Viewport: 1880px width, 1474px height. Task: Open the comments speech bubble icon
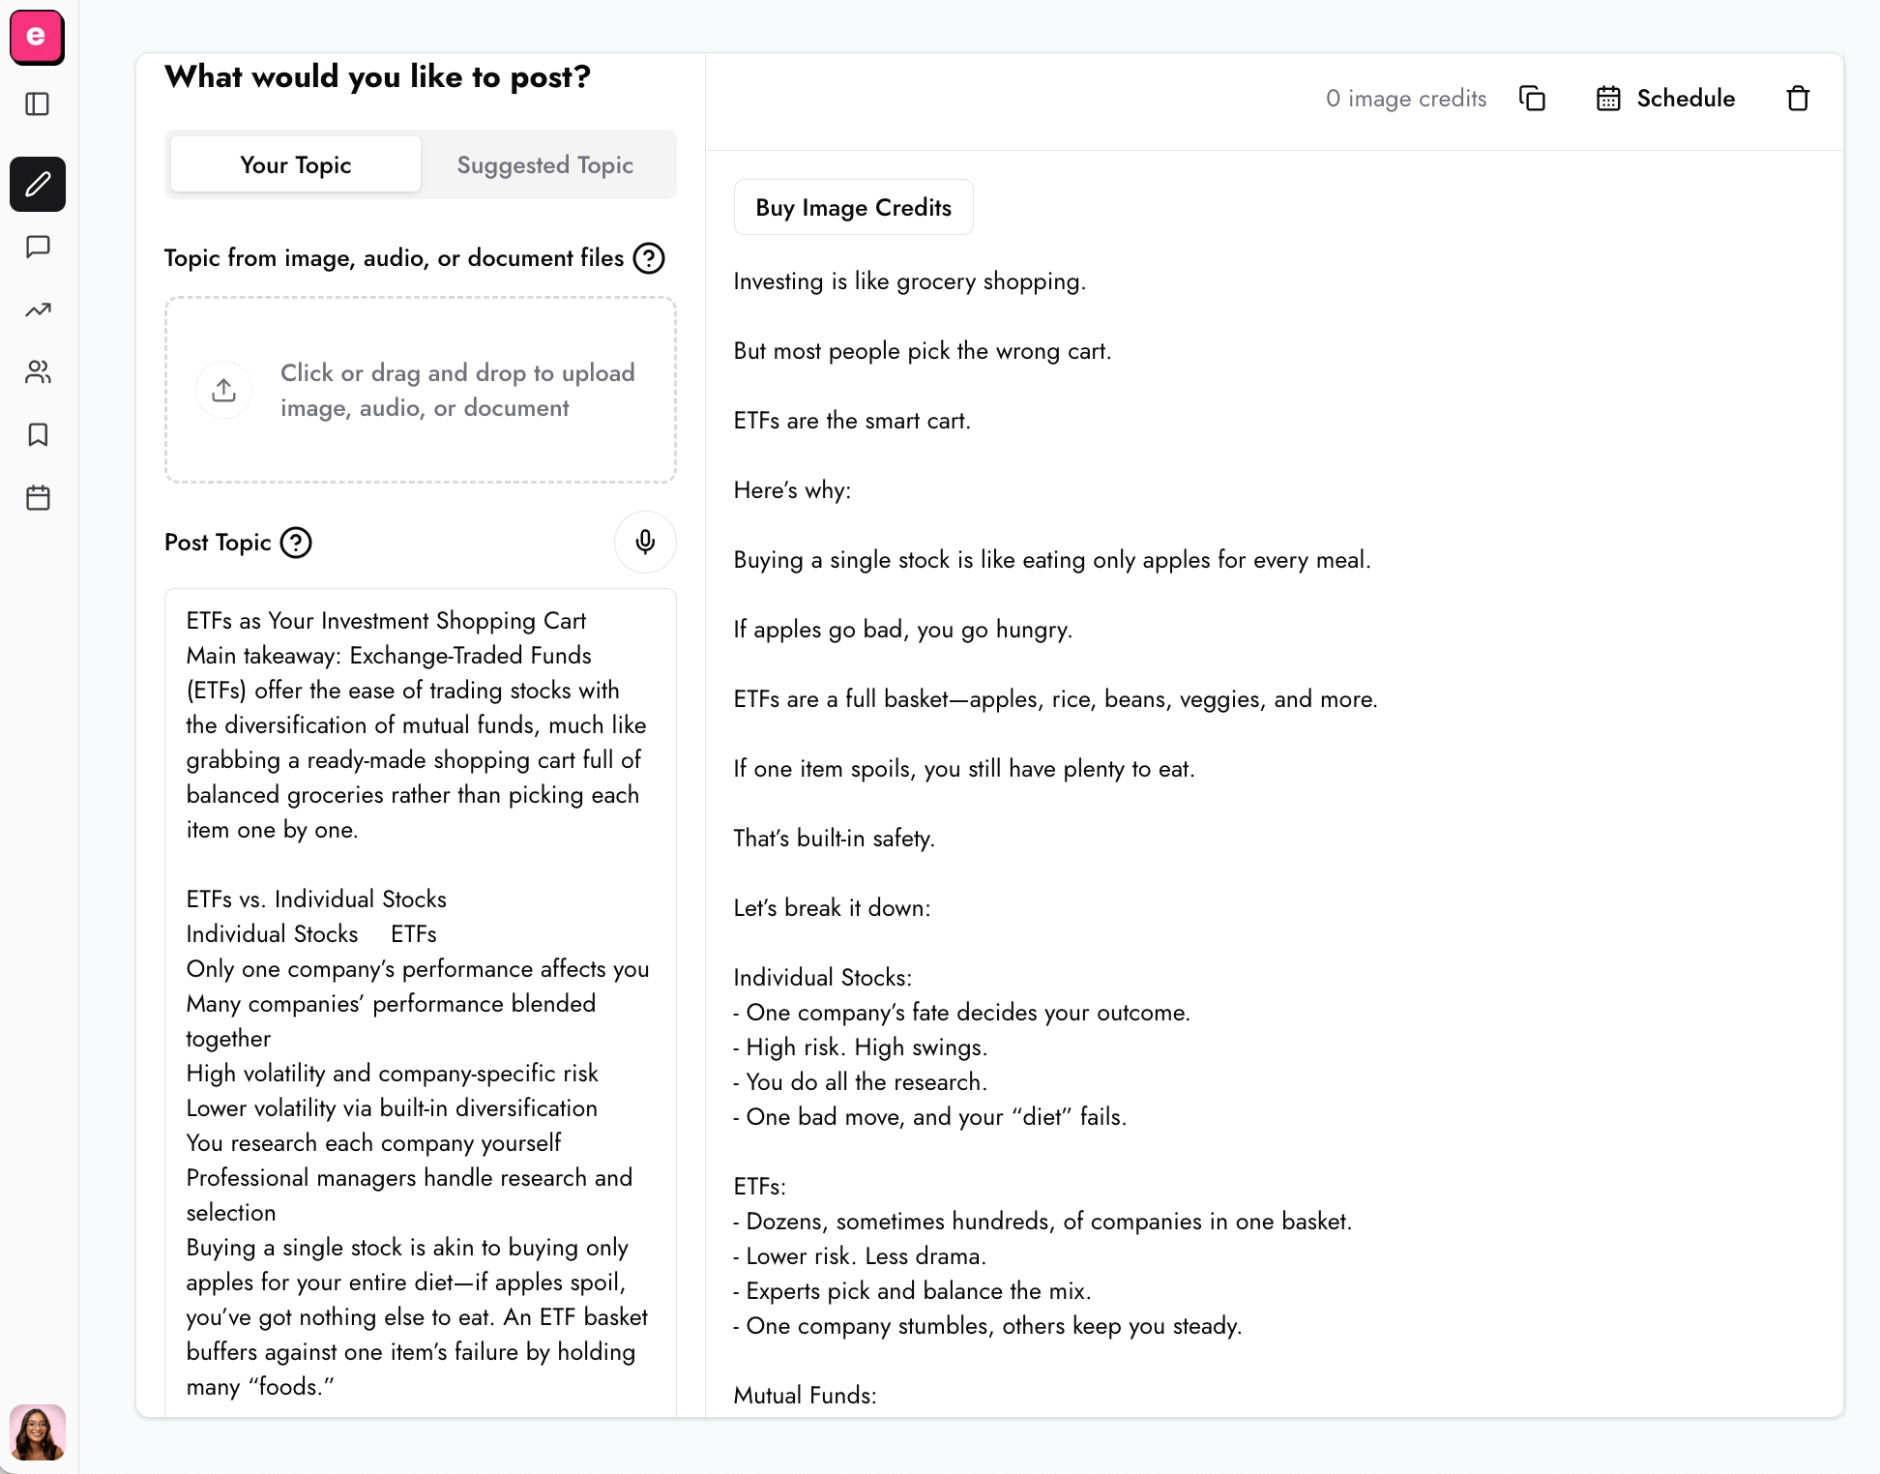(x=38, y=247)
